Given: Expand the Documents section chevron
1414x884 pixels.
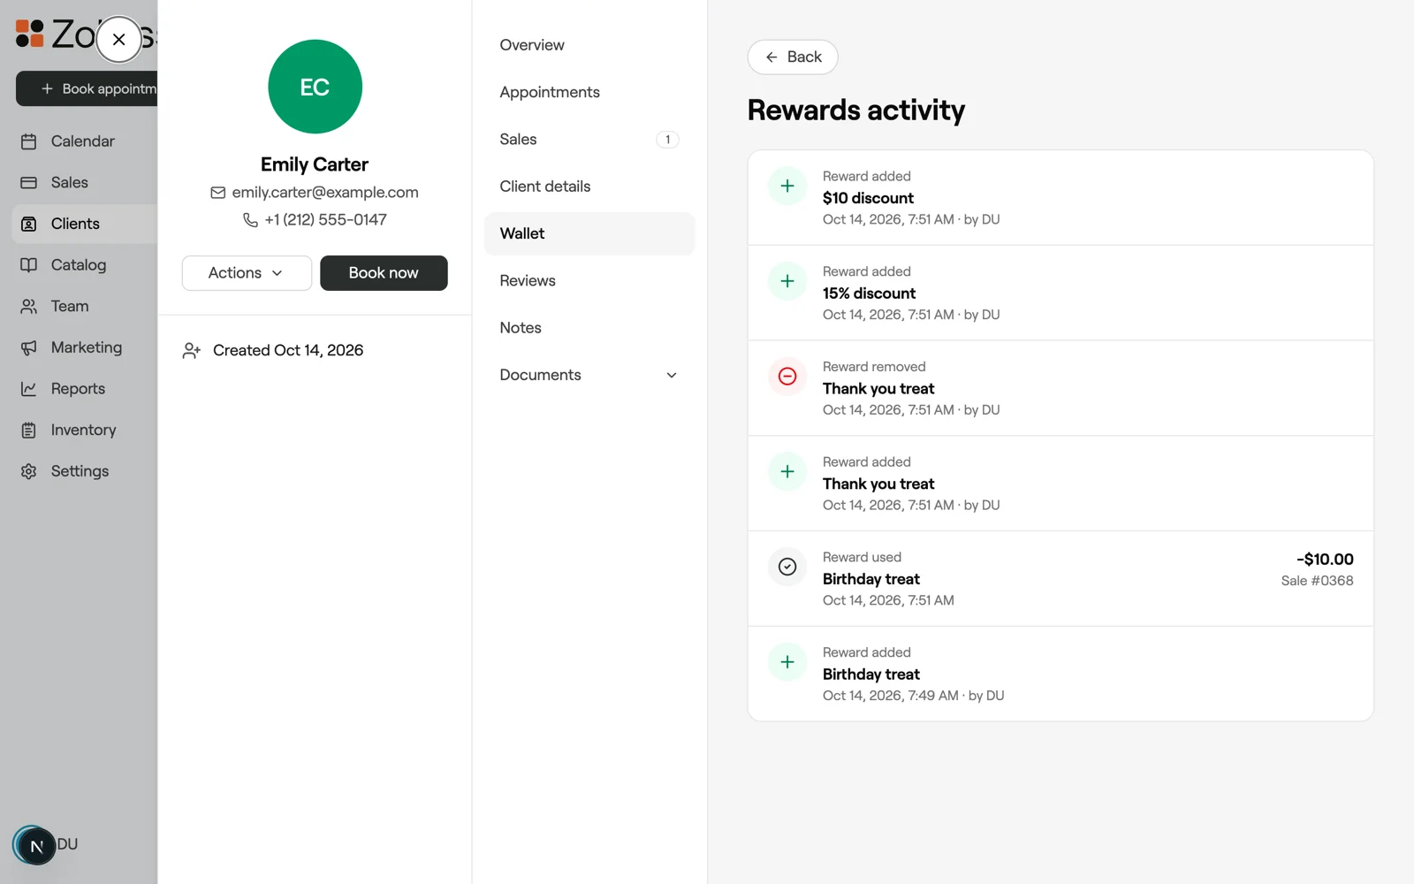Looking at the screenshot, I should click(672, 376).
